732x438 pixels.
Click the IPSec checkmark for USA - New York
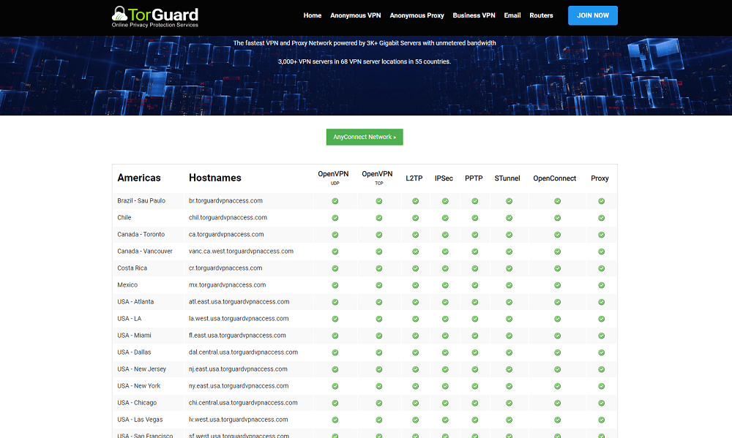[x=445, y=386]
